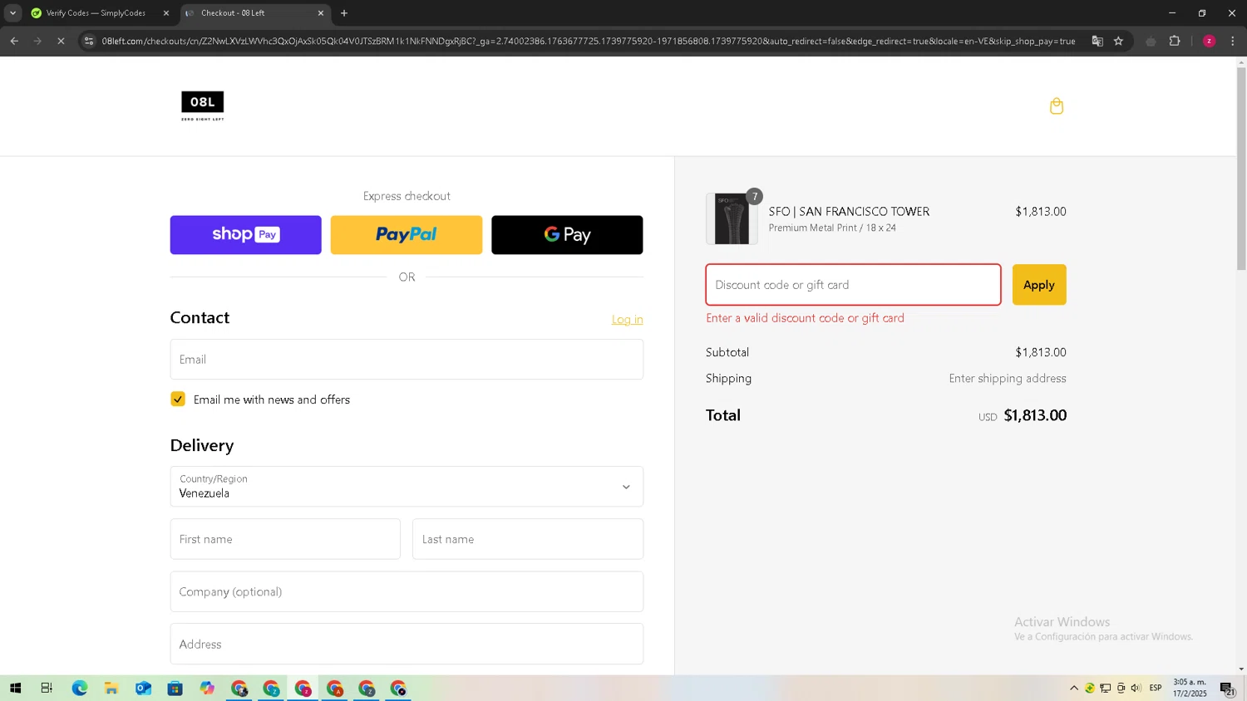
Task: Open the tab search dropdown arrow
Action: click(x=12, y=12)
